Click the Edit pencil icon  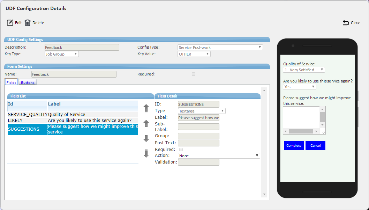pyautogui.click(x=10, y=23)
